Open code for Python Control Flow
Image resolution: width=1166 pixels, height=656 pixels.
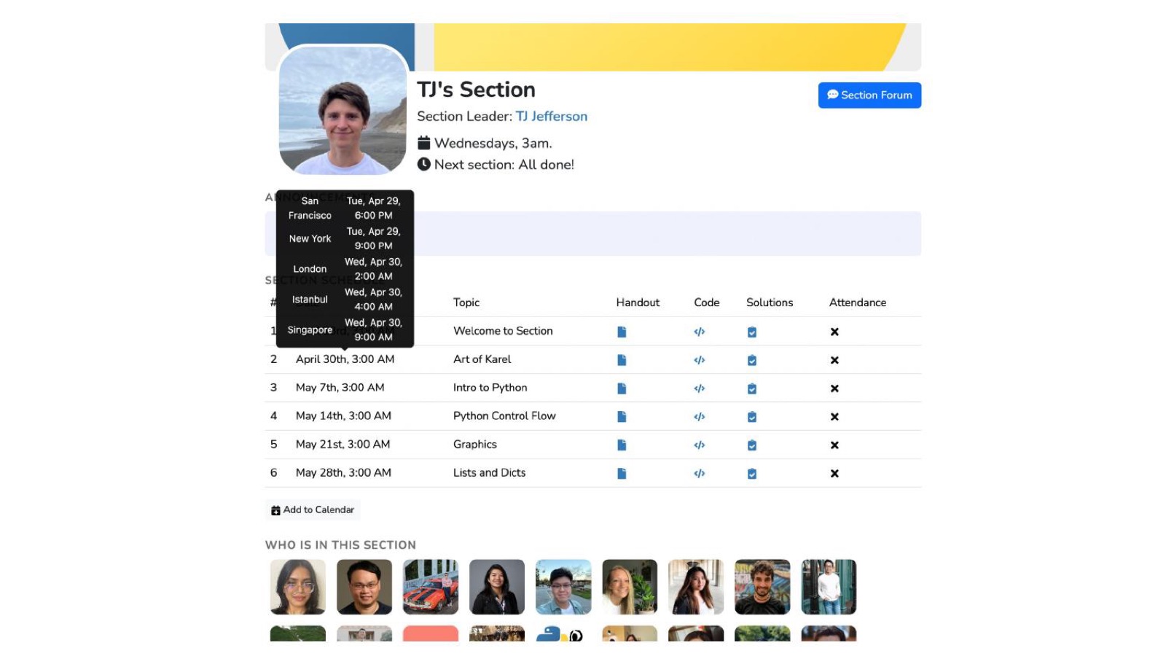pos(700,417)
